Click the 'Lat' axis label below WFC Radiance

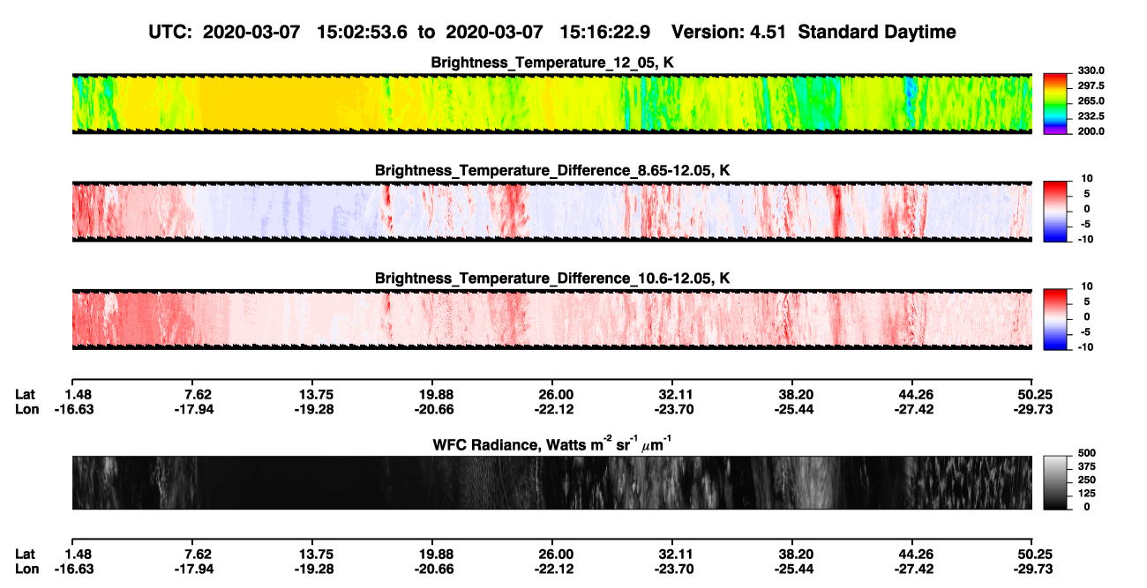26,554
